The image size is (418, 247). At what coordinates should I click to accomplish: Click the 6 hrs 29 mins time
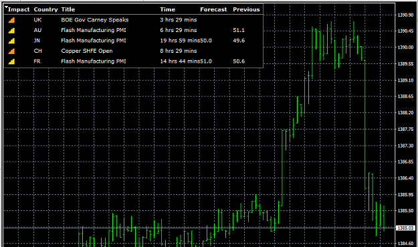(179, 30)
